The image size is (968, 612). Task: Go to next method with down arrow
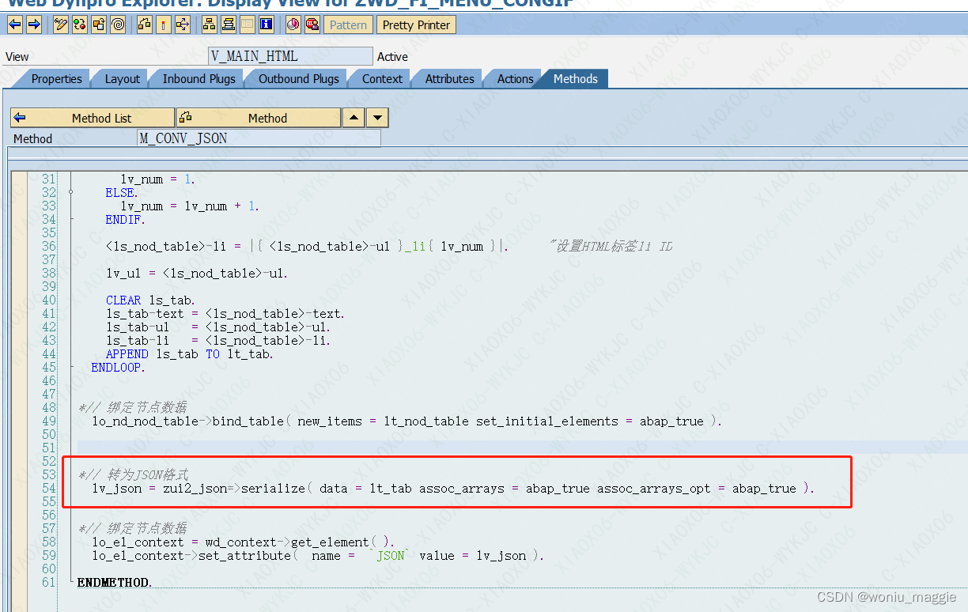click(377, 118)
